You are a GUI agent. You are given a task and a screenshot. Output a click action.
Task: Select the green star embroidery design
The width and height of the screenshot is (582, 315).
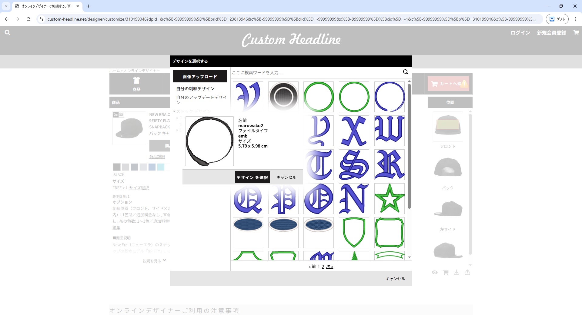[389, 199]
